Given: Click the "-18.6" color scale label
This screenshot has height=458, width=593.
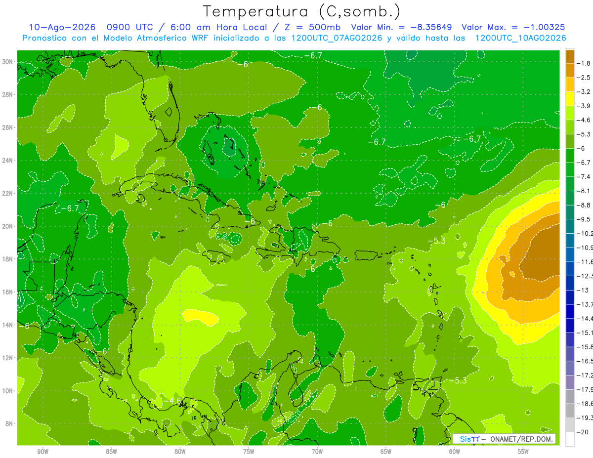Looking at the screenshot, I should pos(586,404).
